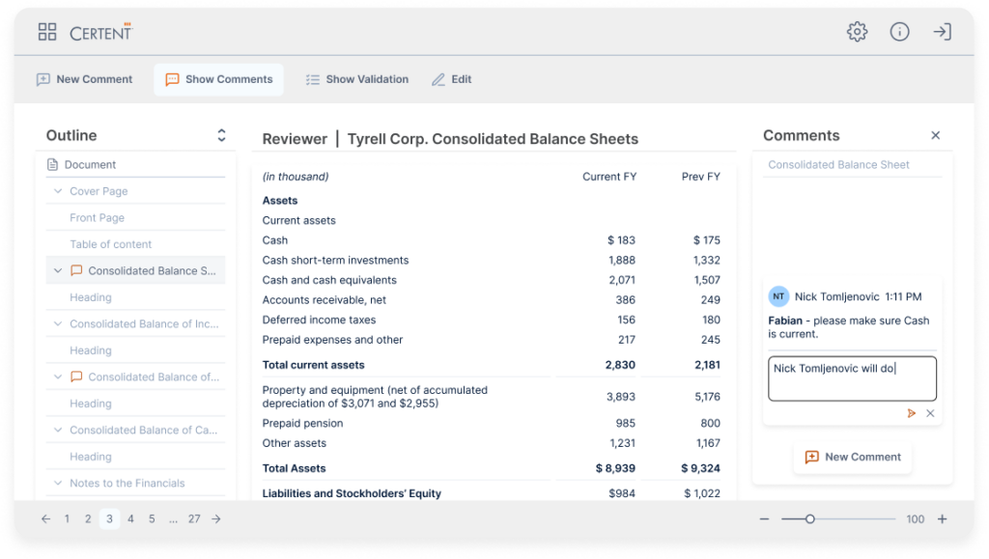989x559 pixels.
Task: Collapse the Notes to the Financials section
Action: tap(59, 483)
